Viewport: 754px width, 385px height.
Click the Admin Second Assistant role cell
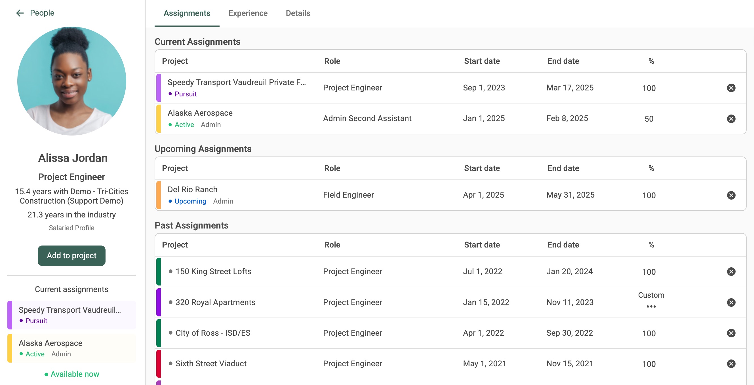367,118
